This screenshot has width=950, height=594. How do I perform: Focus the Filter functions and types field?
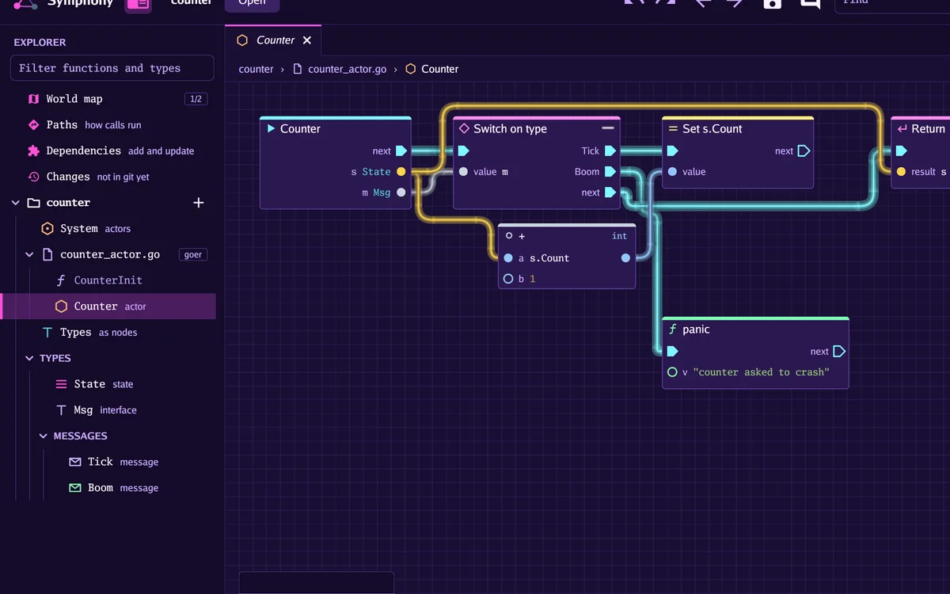[112, 68]
